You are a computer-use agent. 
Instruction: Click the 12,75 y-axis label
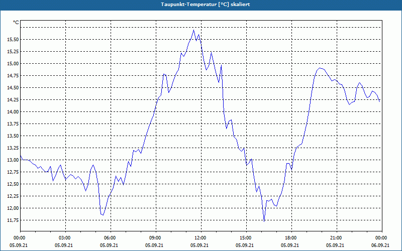12,172
